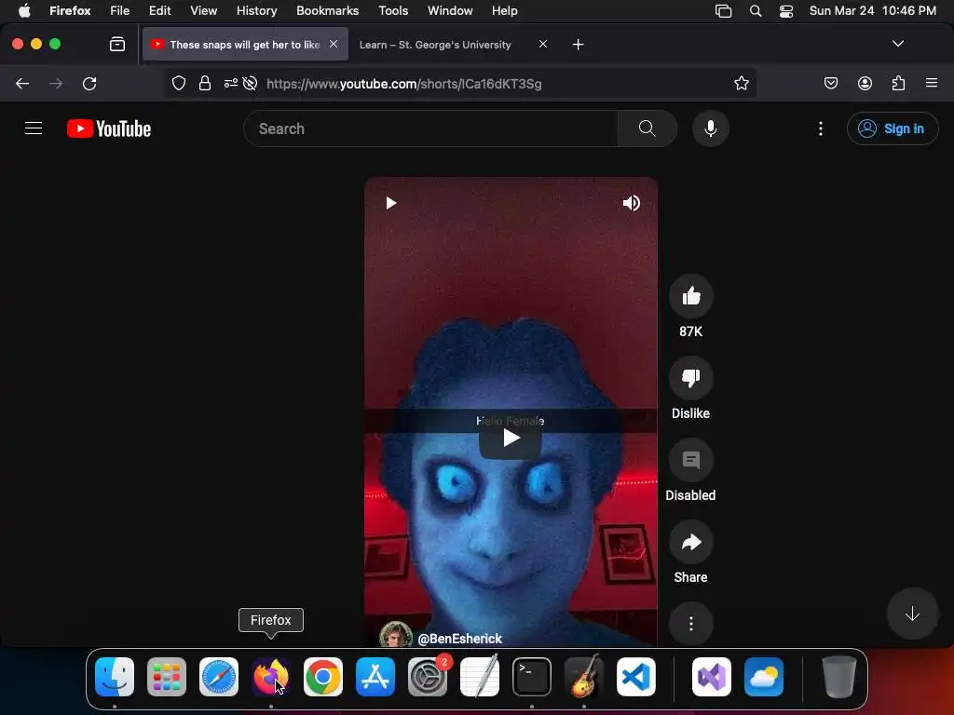
Task: Open @BenEsherick channel link
Action: coord(459,639)
